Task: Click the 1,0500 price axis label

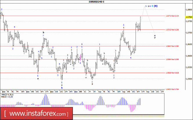Action: (189, 79)
